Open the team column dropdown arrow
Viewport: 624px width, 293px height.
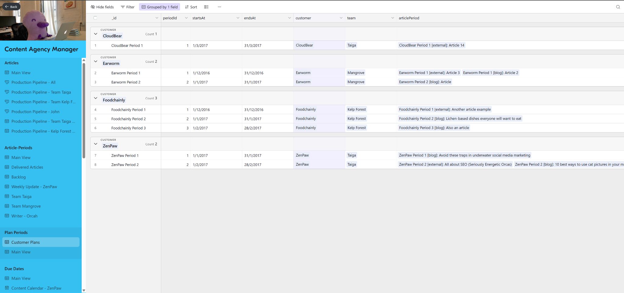392,18
